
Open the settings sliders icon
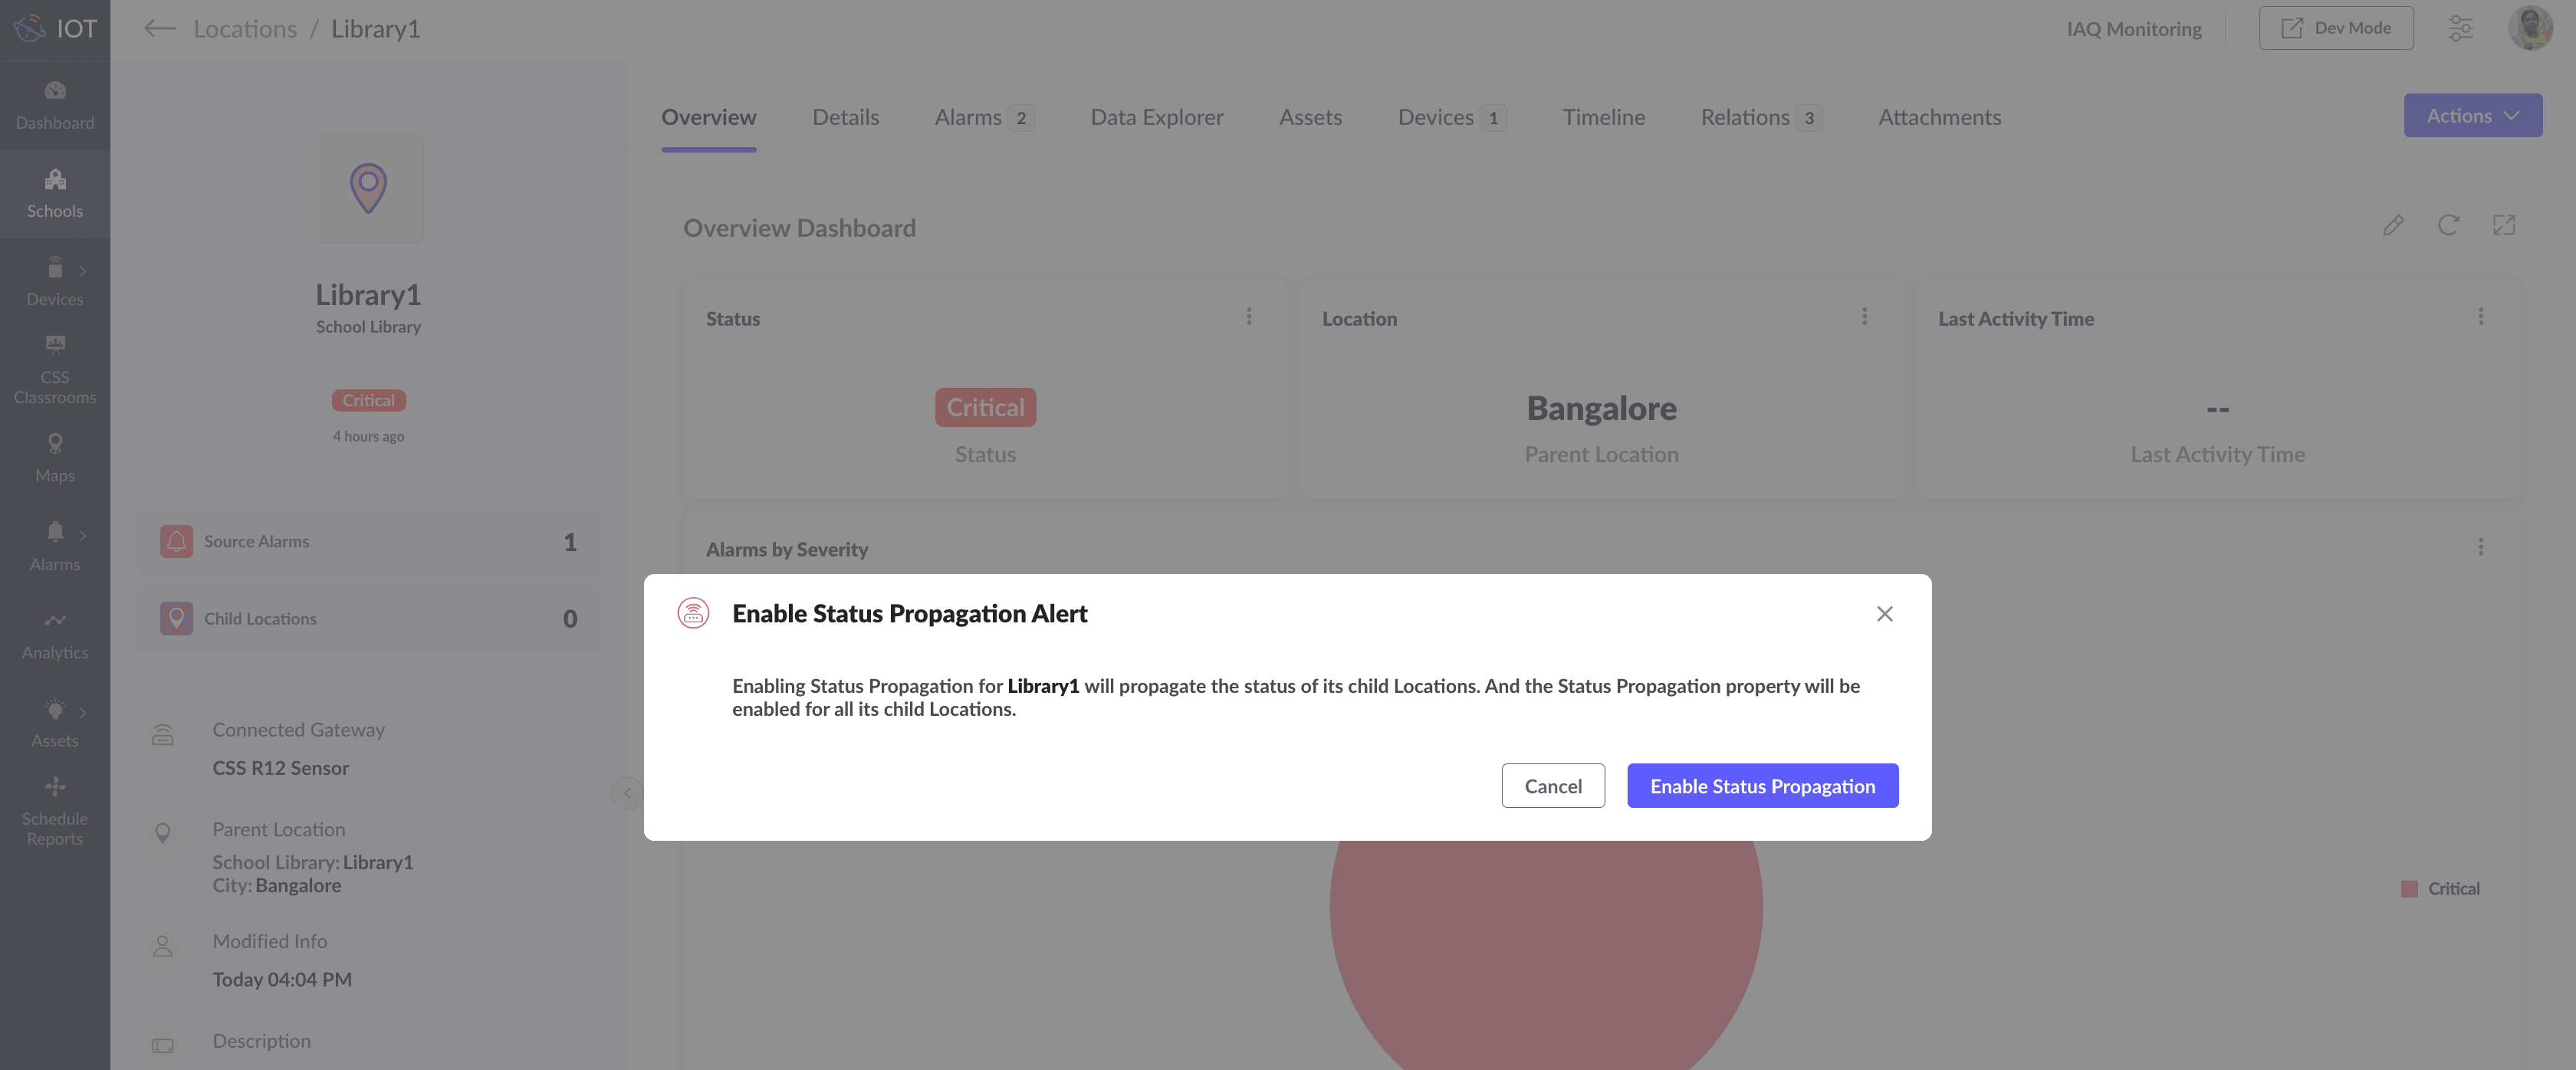[2460, 28]
